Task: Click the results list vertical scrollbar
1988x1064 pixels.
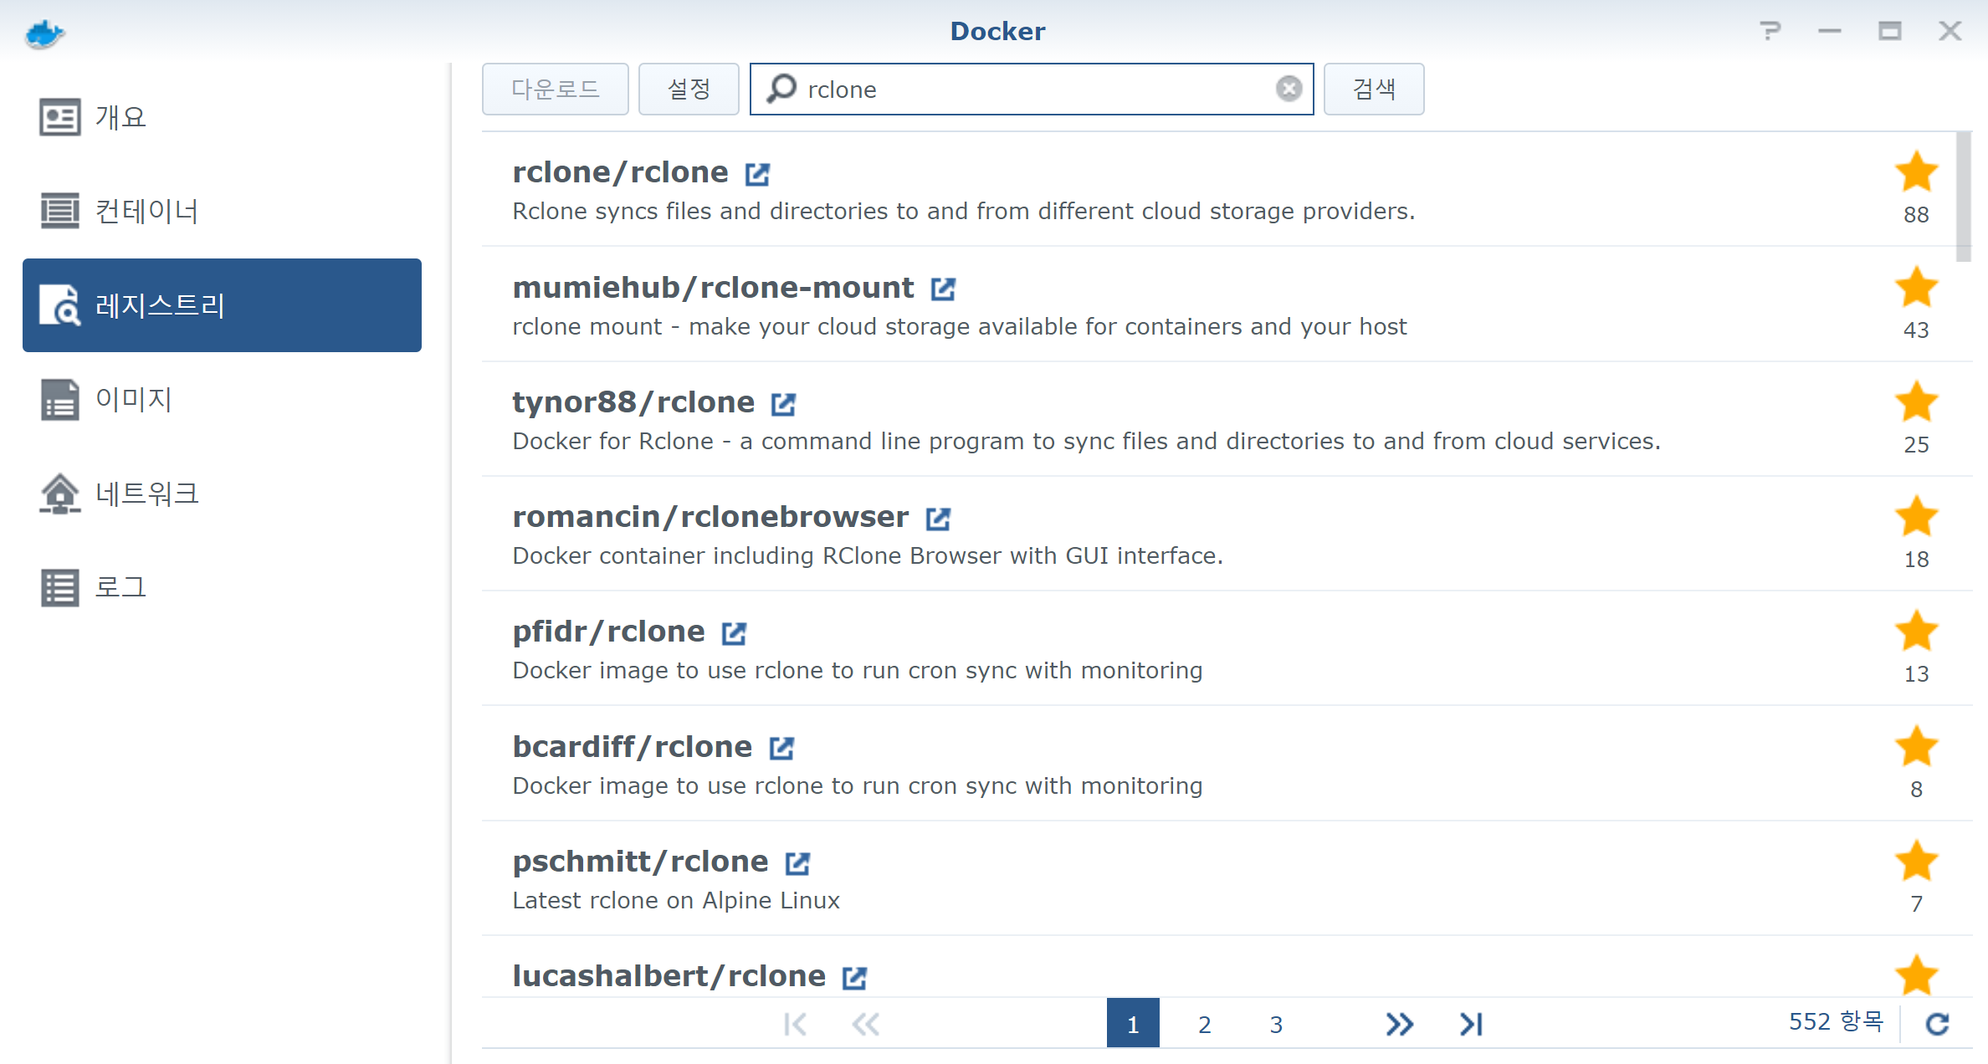Action: coord(1963,197)
